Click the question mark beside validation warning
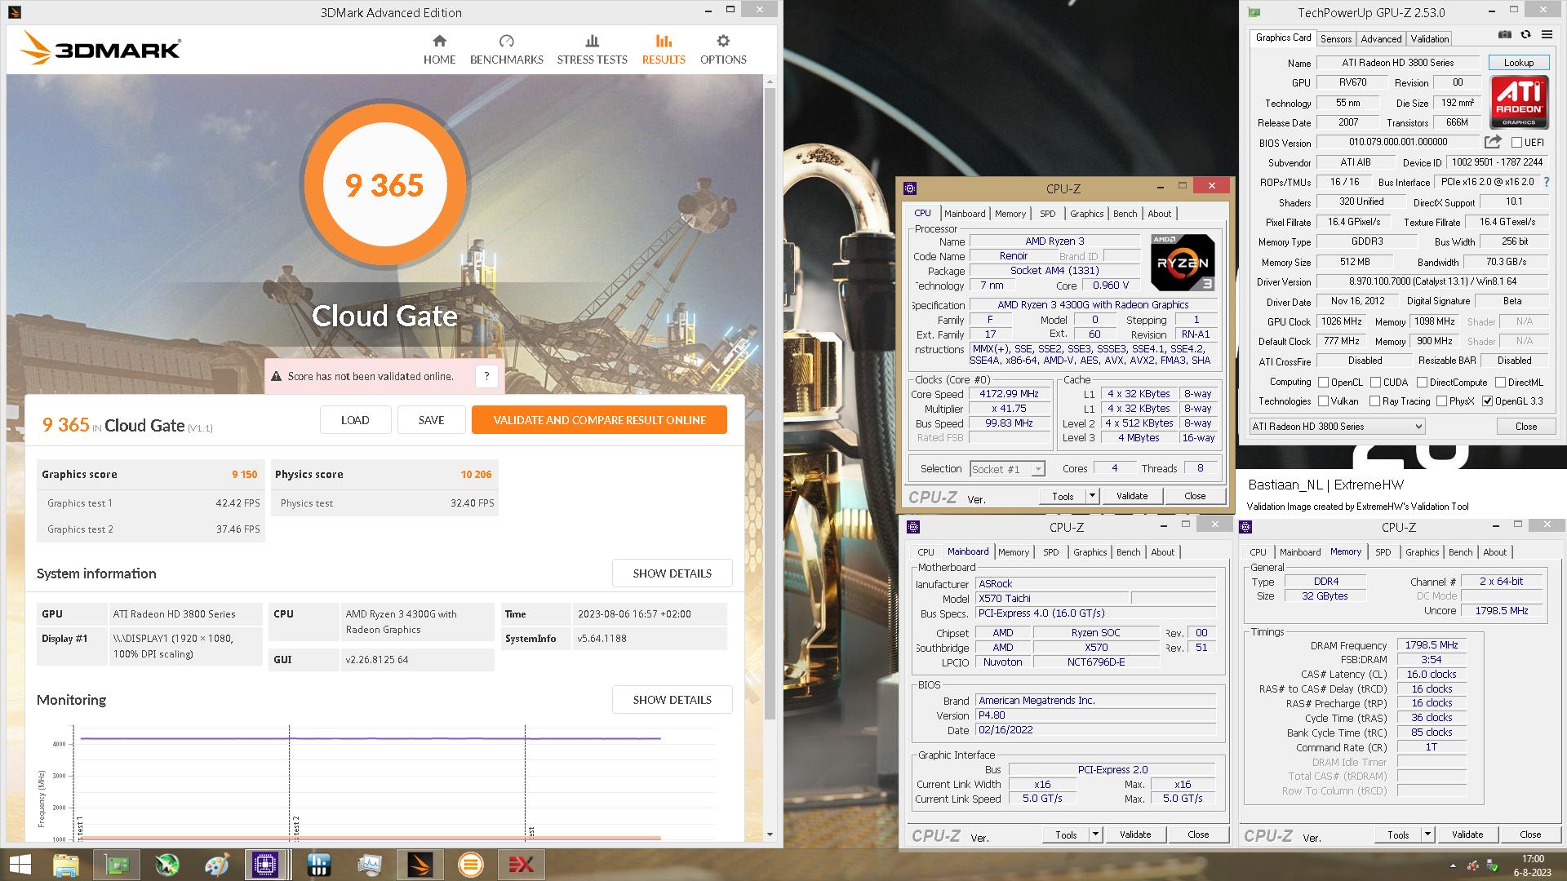Image resolution: width=1567 pixels, height=881 pixels. coord(486,376)
